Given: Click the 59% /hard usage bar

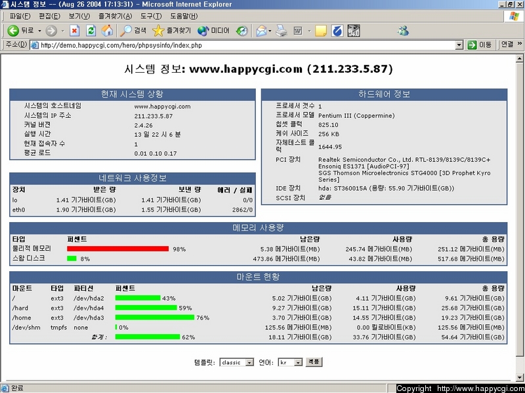Looking at the screenshot, I should pyautogui.click(x=146, y=308).
